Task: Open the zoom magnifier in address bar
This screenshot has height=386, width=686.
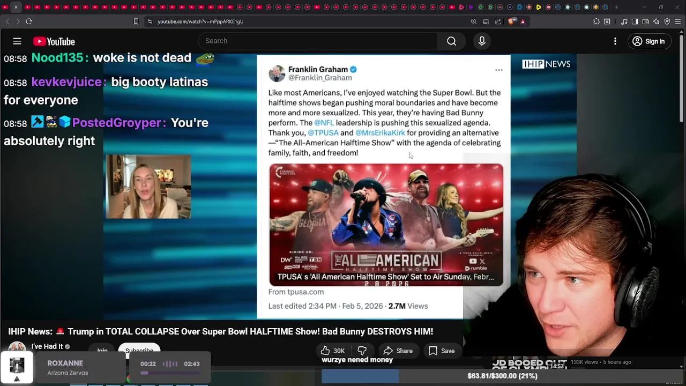Action: [474, 21]
